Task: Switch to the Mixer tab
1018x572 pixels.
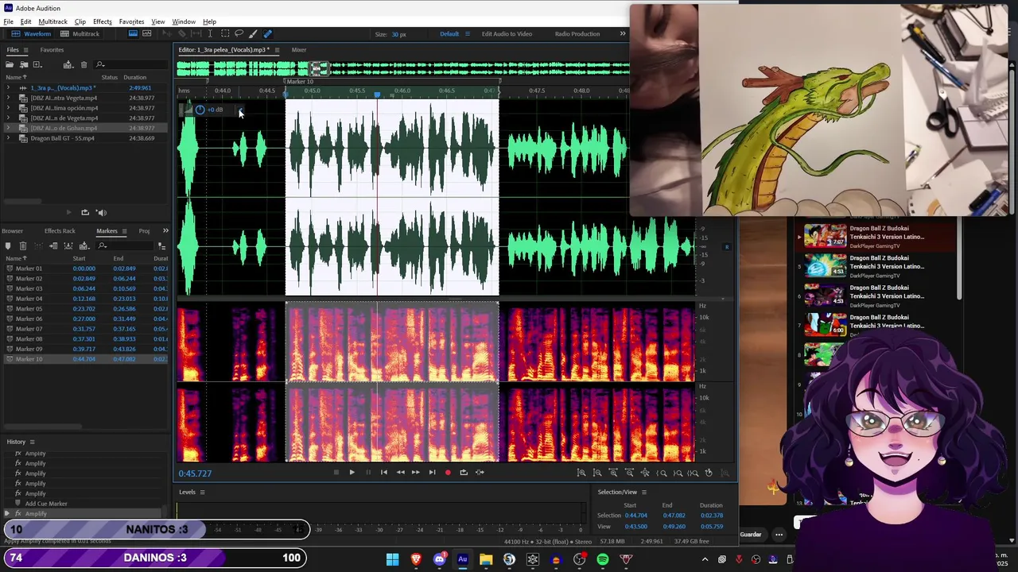Action: (x=299, y=50)
